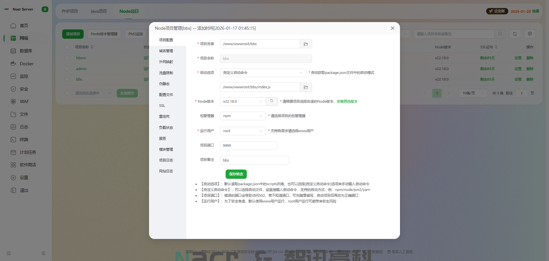
Task: Expand the run user root dropdown
Action: click(x=243, y=131)
